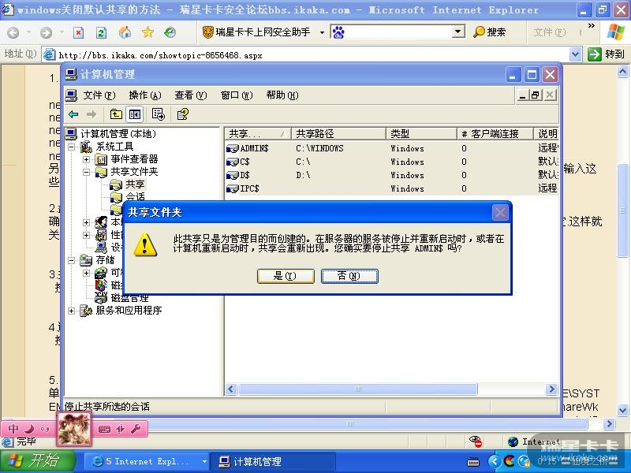Click the tray expand arrow icon
The height and width of the screenshot is (473, 631).
(x=495, y=461)
